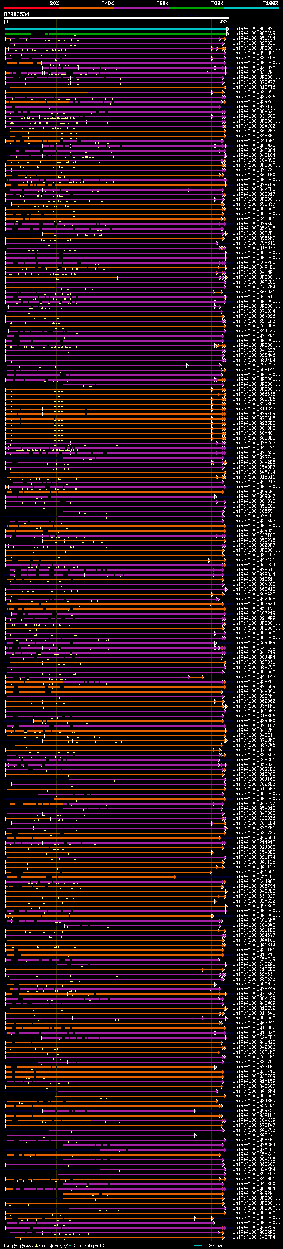Click hit label UniRef100_Q07UA8
The width and height of the screenshot is (283, 1249).
[254, 599]
